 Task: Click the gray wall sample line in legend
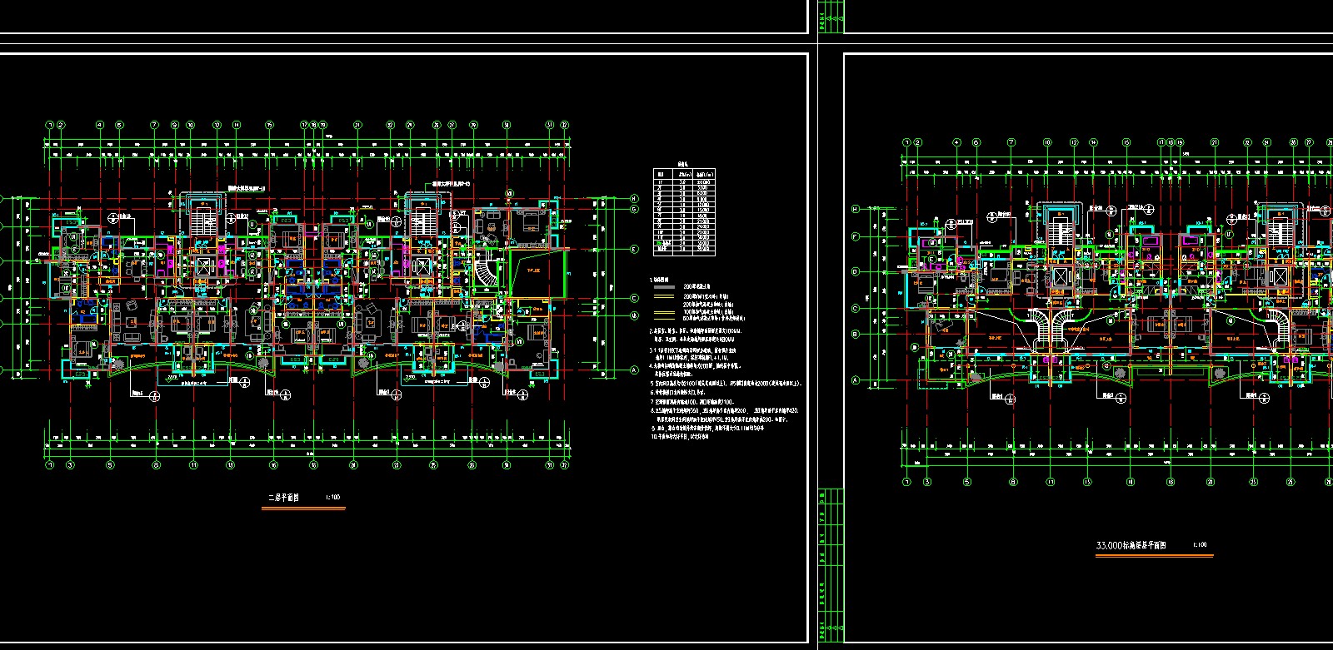(x=666, y=286)
